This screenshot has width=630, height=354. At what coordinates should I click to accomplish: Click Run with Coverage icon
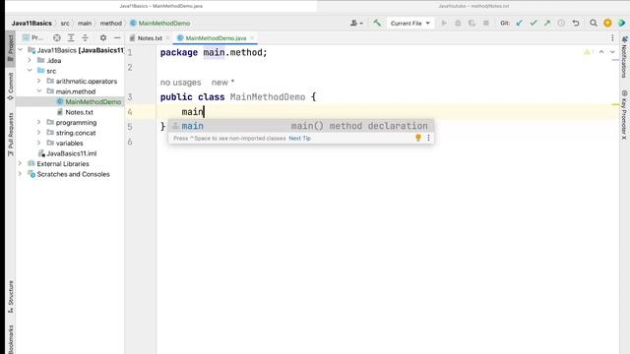click(x=472, y=24)
